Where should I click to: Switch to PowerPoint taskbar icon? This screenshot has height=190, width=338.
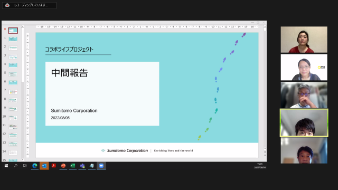click(63, 166)
